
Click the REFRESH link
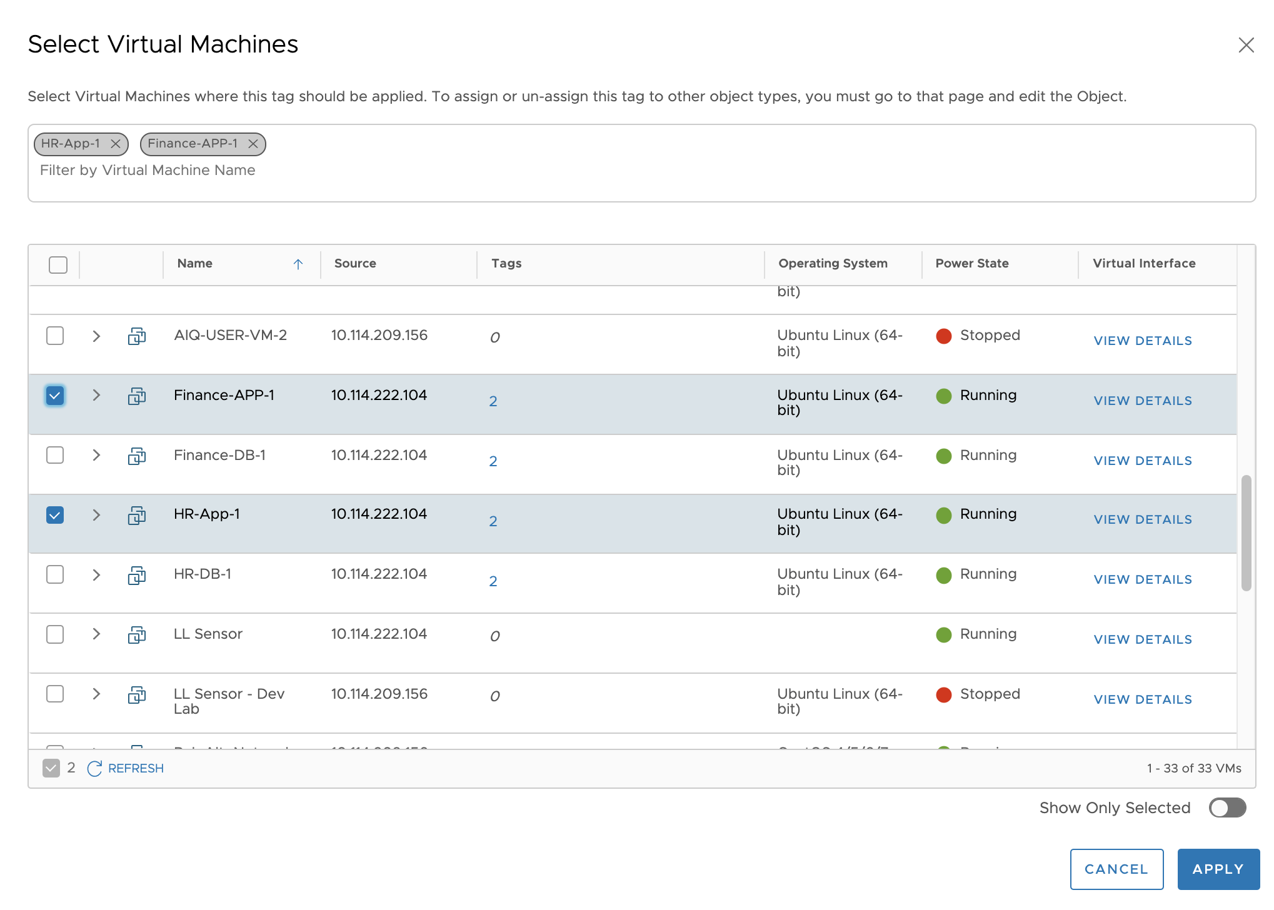click(x=136, y=768)
